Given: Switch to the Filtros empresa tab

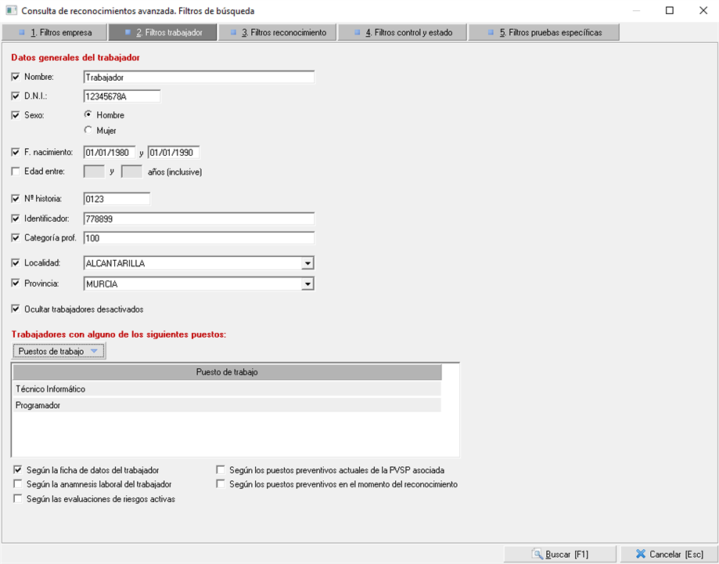Looking at the screenshot, I should point(54,32).
